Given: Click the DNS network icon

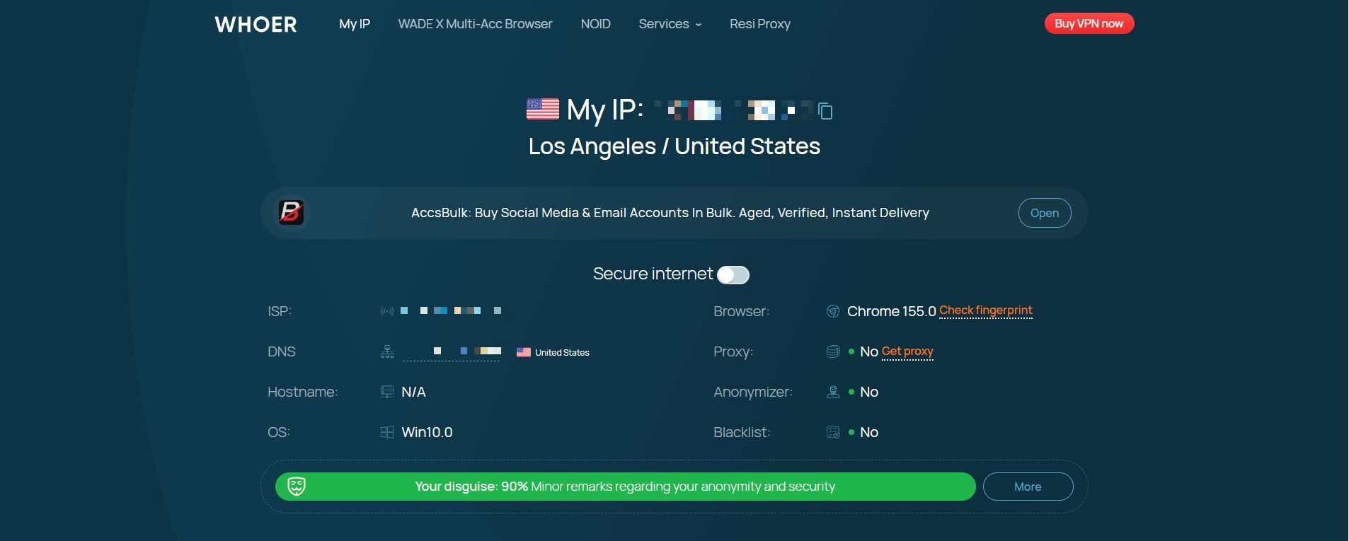Looking at the screenshot, I should pyautogui.click(x=387, y=351).
